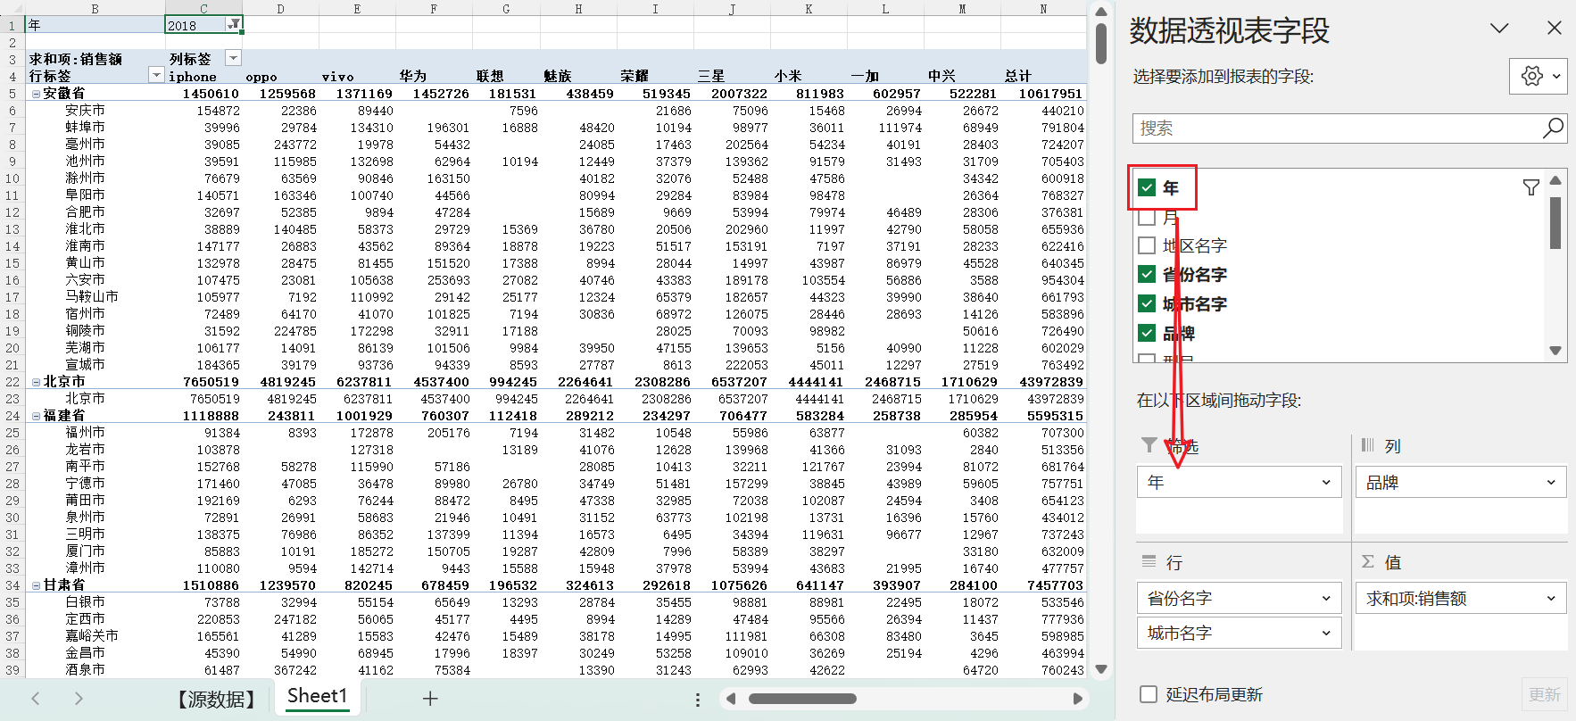Select 北京市 total value 43972839

tap(1043, 382)
